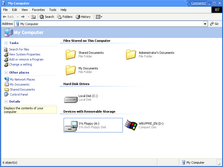This screenshot has width=223, height=167.
Task: Open the Favorites menu
Action: (x=38, y=10)
